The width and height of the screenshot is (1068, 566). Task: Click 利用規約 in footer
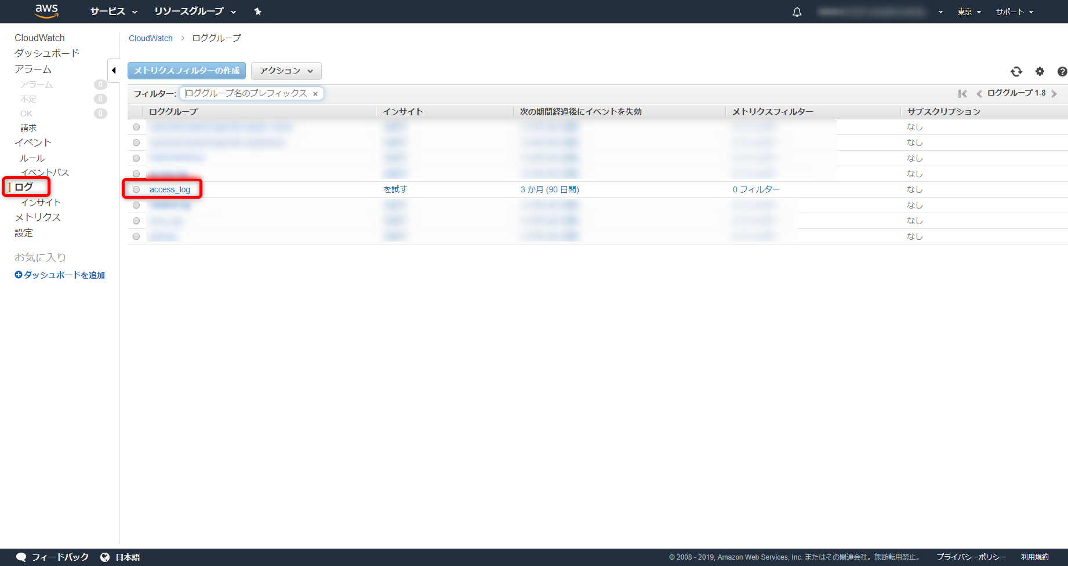point(1035,557)
